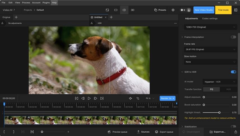
Task: Collapse the SDR to HDR section
Action: (182, 72)
